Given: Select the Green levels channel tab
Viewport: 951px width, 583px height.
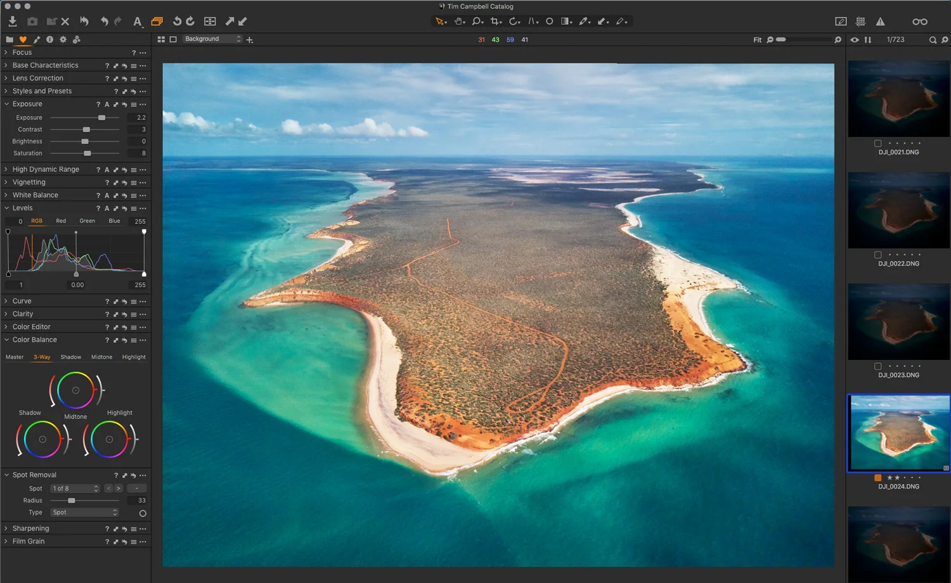Looking at the screenshot, I should point(87,221).
